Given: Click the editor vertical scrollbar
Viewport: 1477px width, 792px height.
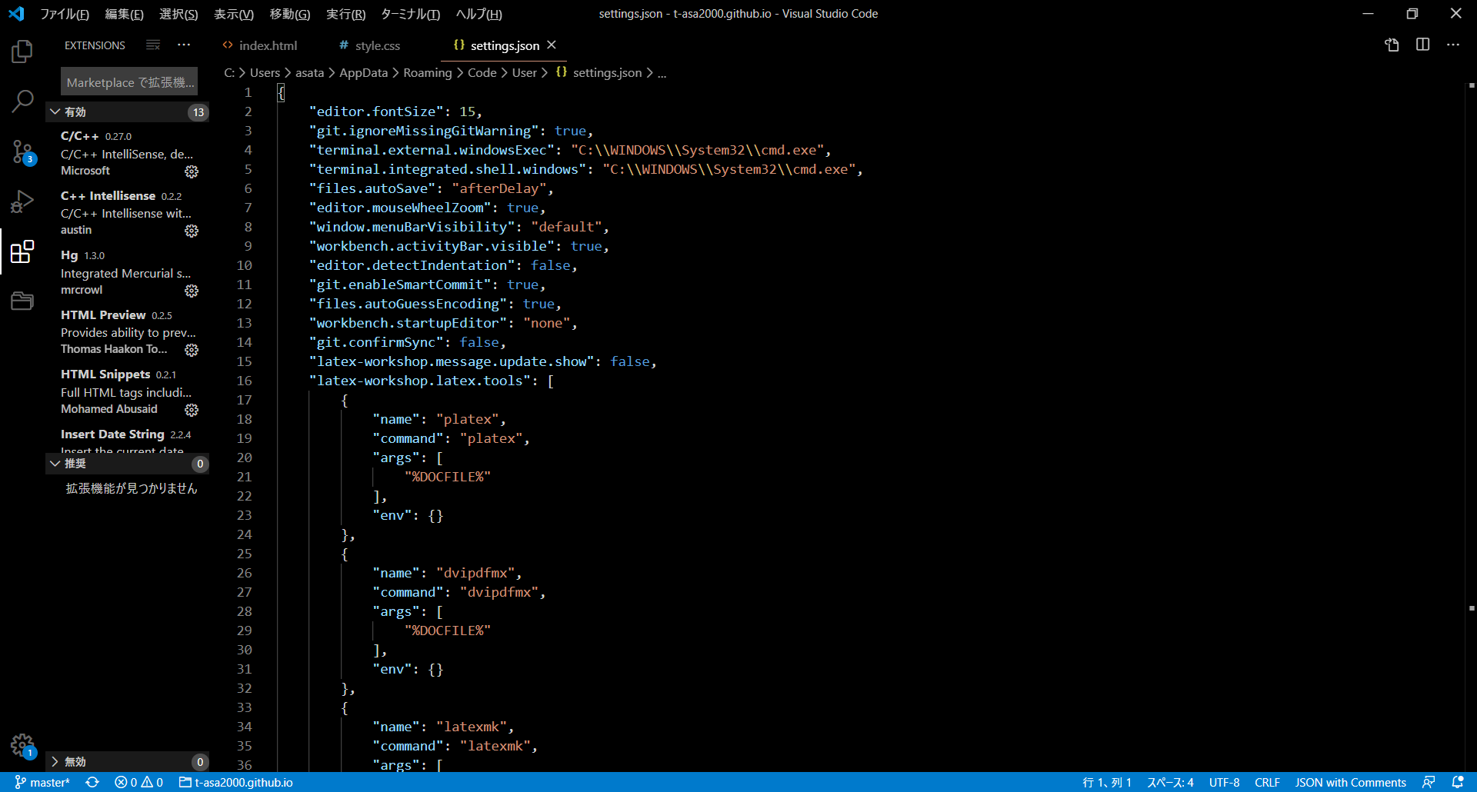Looking at the screenshot, I should point(1471,426).
